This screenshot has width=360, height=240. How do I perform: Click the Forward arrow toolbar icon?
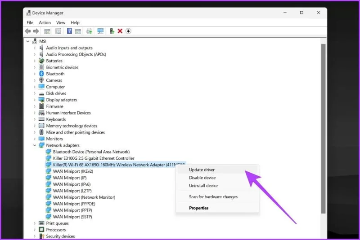pos(36,31)
